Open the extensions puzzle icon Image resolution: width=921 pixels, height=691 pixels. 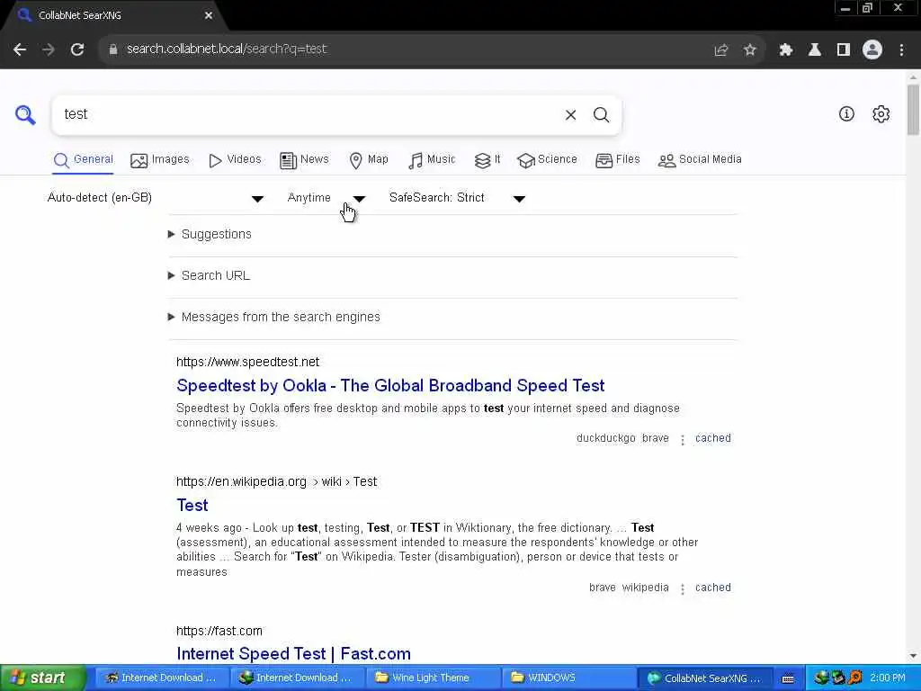pyautogui.click(x=785, y=50)
